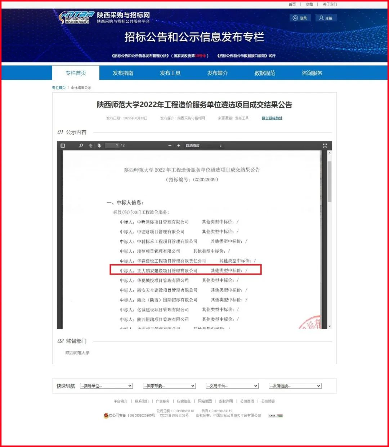Image resolution: width=389 pixels, height=447 pixels.
Task: Zoom out the PDF document
Action: (x=170, y=146)
